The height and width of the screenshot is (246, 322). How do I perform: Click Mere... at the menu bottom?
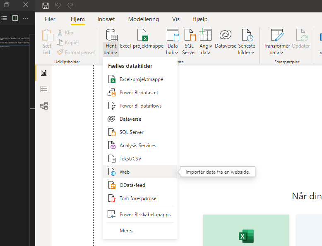(x=140, y=231)
